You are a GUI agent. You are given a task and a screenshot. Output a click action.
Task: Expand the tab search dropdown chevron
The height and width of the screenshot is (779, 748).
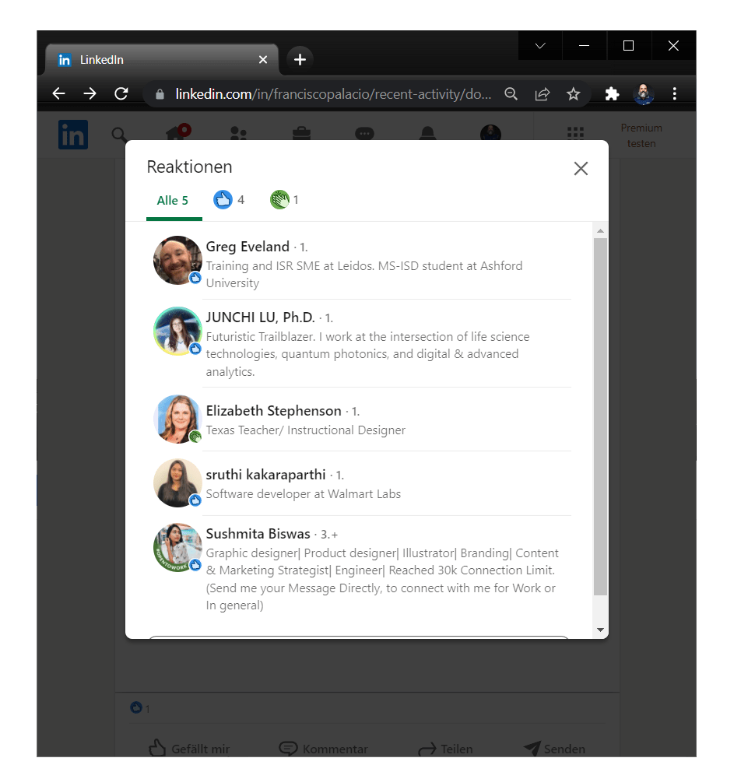pyautogui.click(x=540, y=46)
